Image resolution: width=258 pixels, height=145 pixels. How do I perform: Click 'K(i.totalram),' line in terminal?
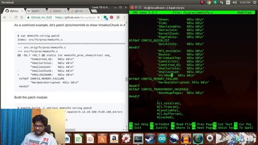(x=169, y=104)
